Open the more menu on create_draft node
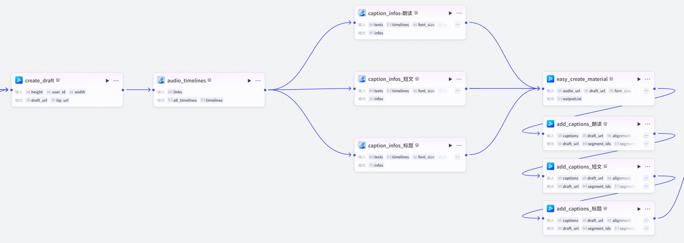Image resolution: width=684 pixels, height=243 pixels. click(116, 80)
